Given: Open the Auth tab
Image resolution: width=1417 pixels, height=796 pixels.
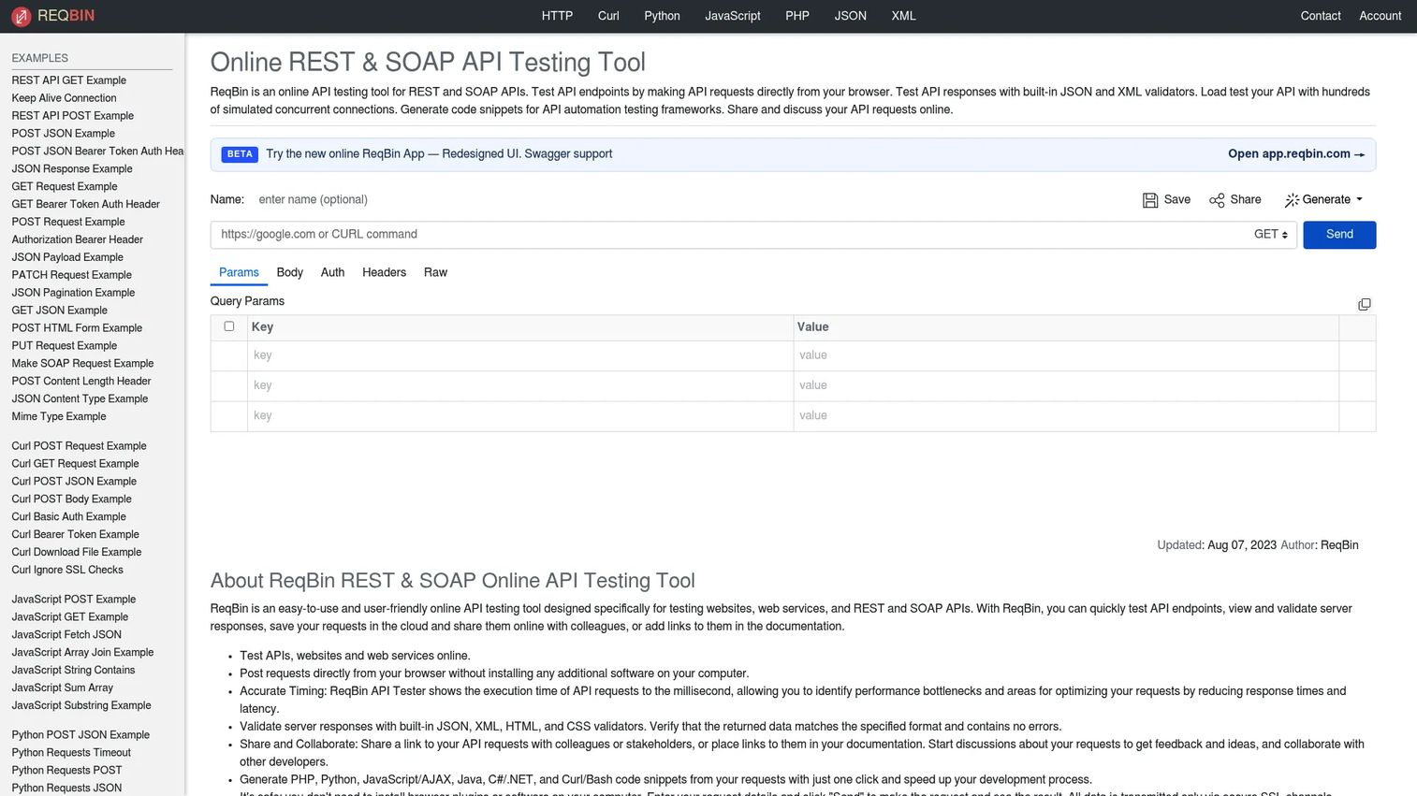Looking at the screenshot, I should pyautogui.click(x=332, y=272).
